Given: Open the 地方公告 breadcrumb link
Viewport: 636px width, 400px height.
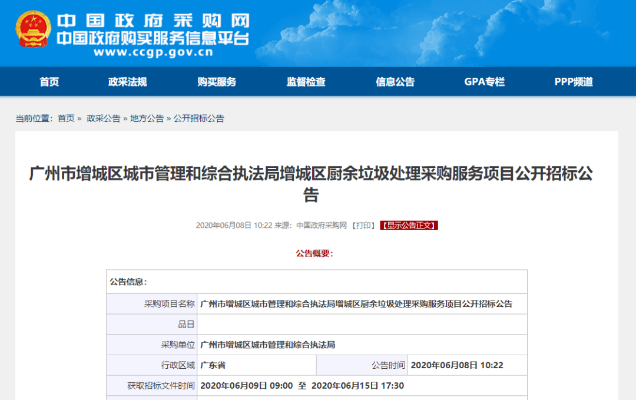Looking at the screenshot, I should pos(147,118).
